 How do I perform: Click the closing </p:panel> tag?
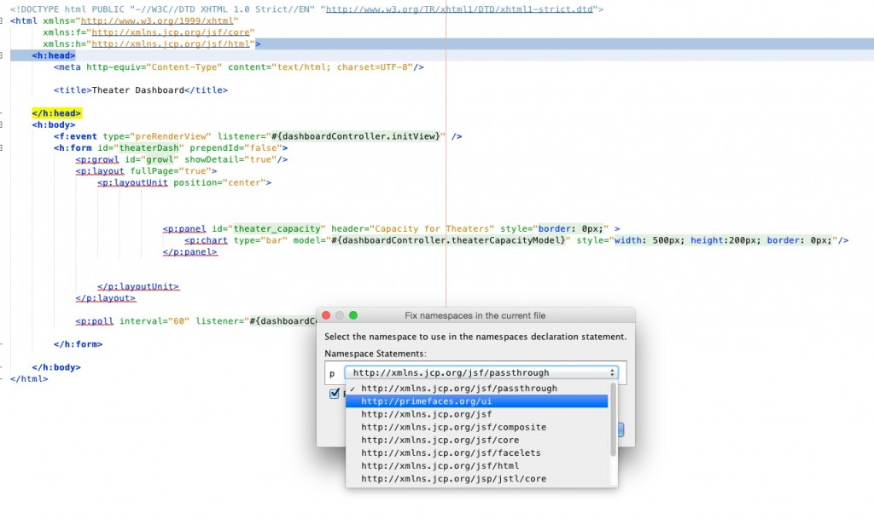click(x=189, y=252)
